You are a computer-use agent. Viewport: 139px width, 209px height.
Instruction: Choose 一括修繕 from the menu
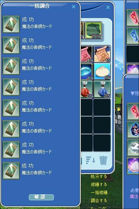coord(99,193)
